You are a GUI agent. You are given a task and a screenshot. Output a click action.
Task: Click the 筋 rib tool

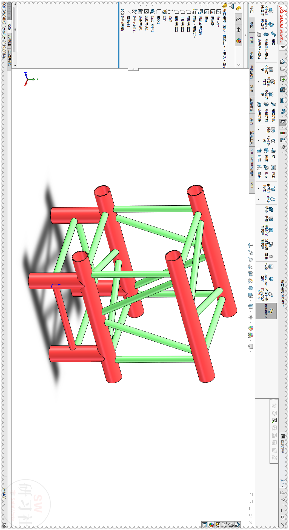273,153
